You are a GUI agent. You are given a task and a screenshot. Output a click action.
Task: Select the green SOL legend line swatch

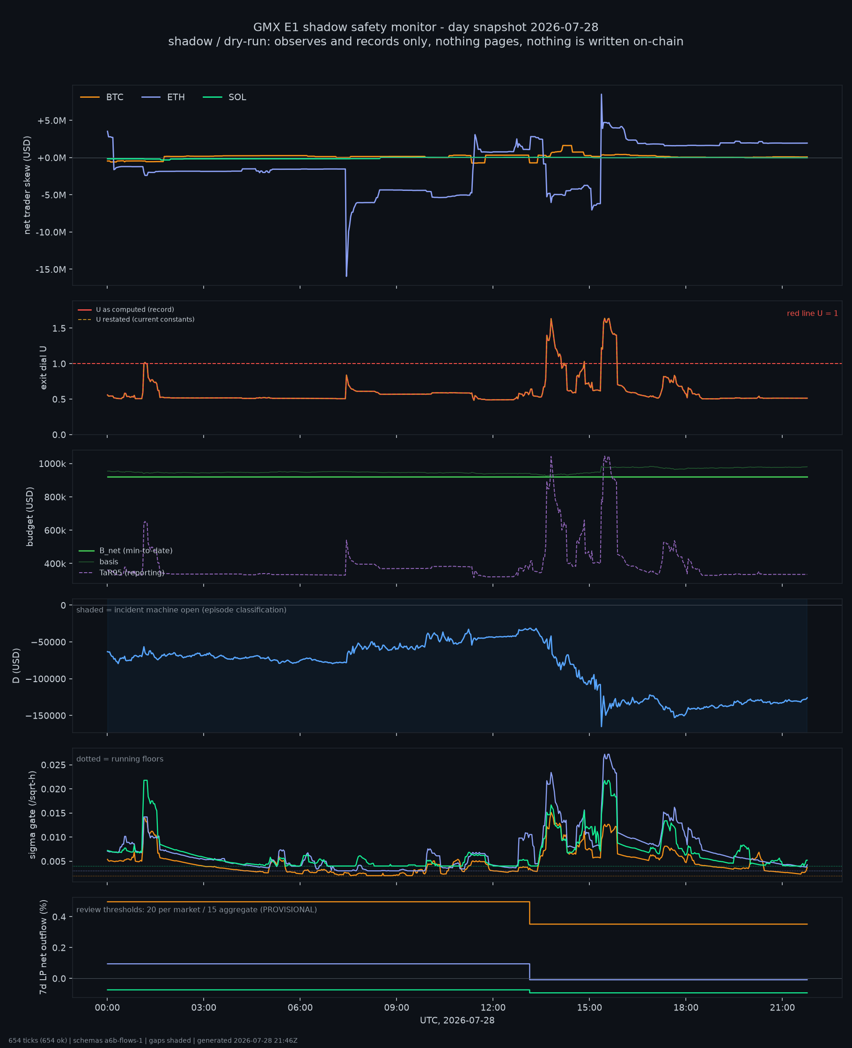(213, 97)
